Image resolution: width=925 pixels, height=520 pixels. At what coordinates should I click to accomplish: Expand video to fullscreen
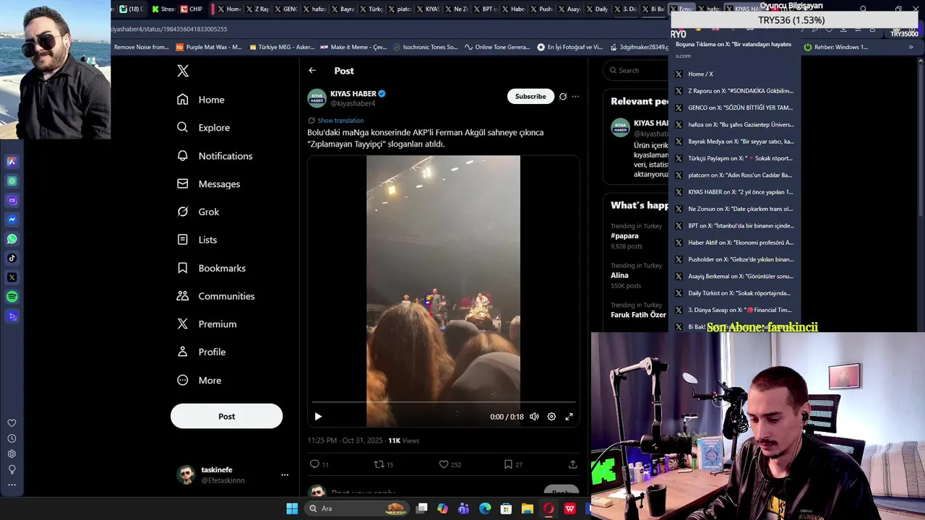pyautogui.click(x=569, y=417)
